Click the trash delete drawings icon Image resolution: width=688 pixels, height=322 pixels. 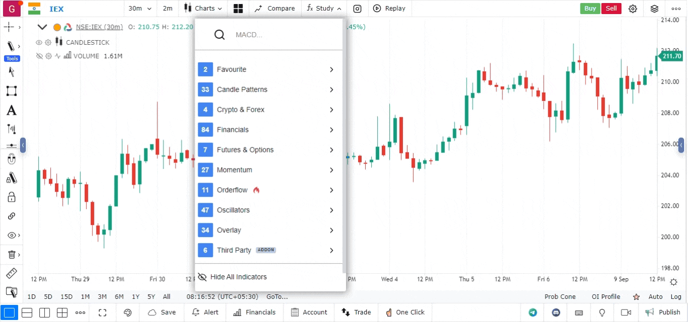11,255
